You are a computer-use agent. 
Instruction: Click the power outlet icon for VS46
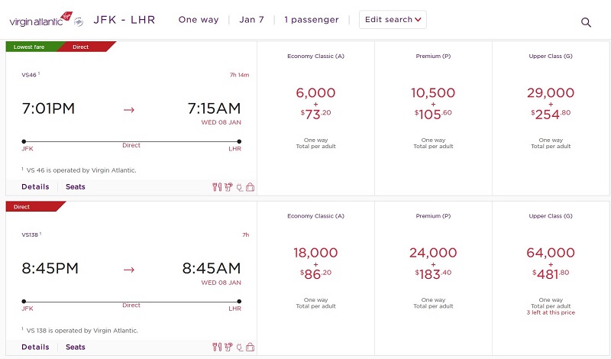[x=239, y=187]
